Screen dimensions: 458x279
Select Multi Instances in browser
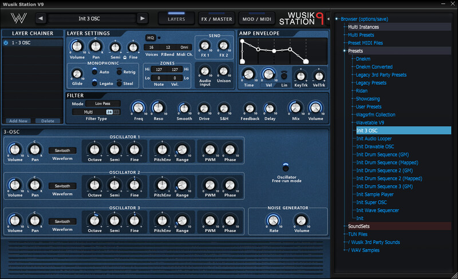point(364,27)
